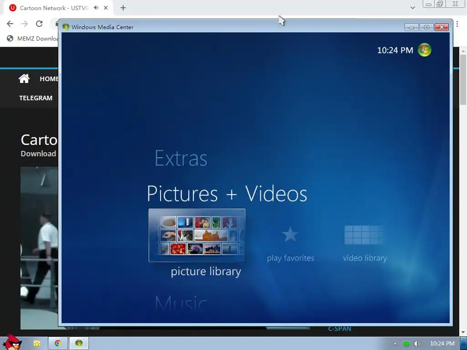Click the video player behind Media Center

click(x=39, y=247)
